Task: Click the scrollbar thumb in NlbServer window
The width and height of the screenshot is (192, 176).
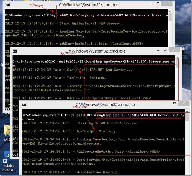Action: click(x=170, y=17)
